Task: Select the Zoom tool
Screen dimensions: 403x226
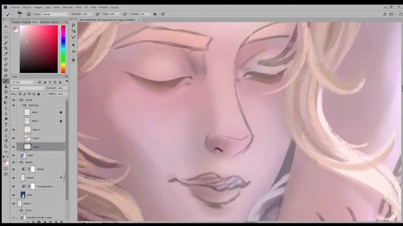Action: tap(6, 146)
